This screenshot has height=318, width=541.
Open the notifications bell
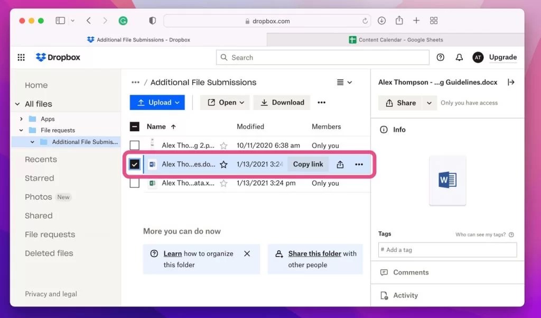[459, 57]
